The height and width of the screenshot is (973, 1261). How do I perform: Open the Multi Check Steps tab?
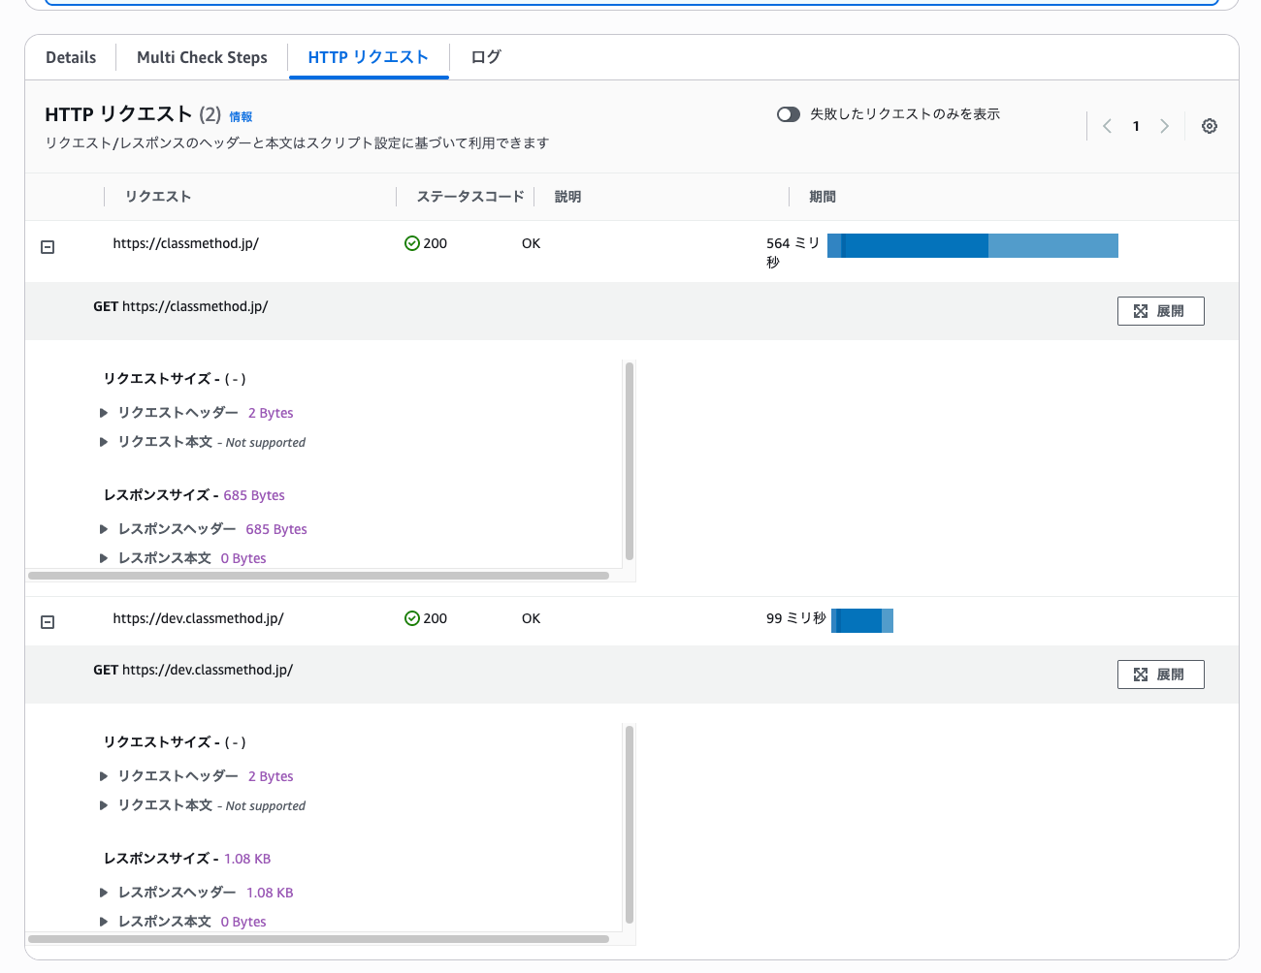pyautogui.click(x=202, y=57)
